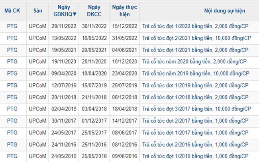Open the đợt 1/2021 dividend event link
259x162 pixels.
pyautogui.click(x=196, y=50)
